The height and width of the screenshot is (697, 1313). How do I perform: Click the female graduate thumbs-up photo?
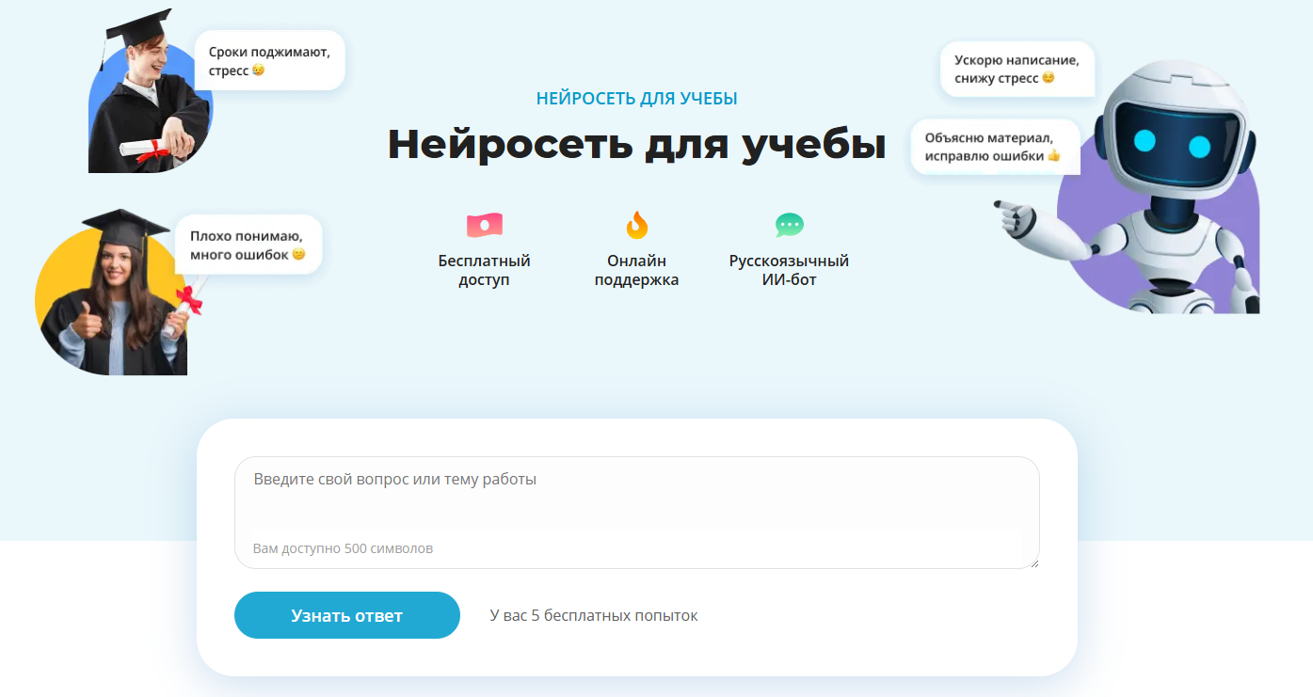coord(118,296)
